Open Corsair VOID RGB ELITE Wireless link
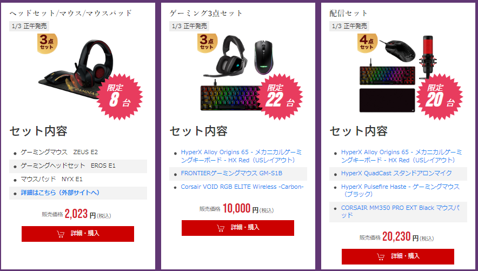The height and width of the screenshot is (271, 478). click(x=242, y=187)
